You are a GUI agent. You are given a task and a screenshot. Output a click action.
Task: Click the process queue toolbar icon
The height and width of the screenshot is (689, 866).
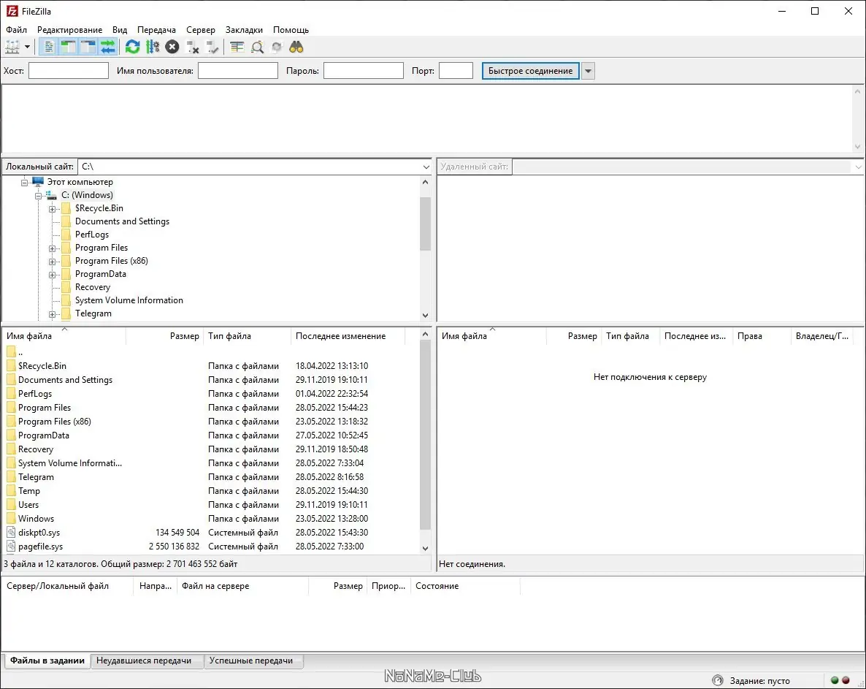tap(153, 47)
